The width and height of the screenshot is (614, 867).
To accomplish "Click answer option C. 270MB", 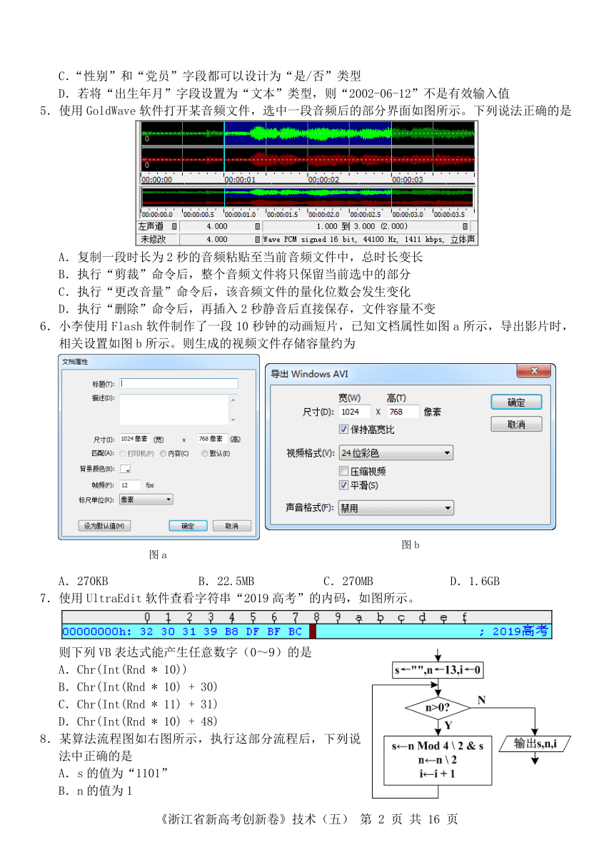I will (x=348, y=582).
